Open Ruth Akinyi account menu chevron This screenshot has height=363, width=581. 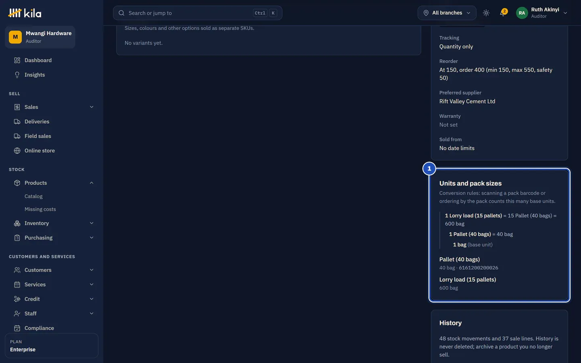pos(565,13)
